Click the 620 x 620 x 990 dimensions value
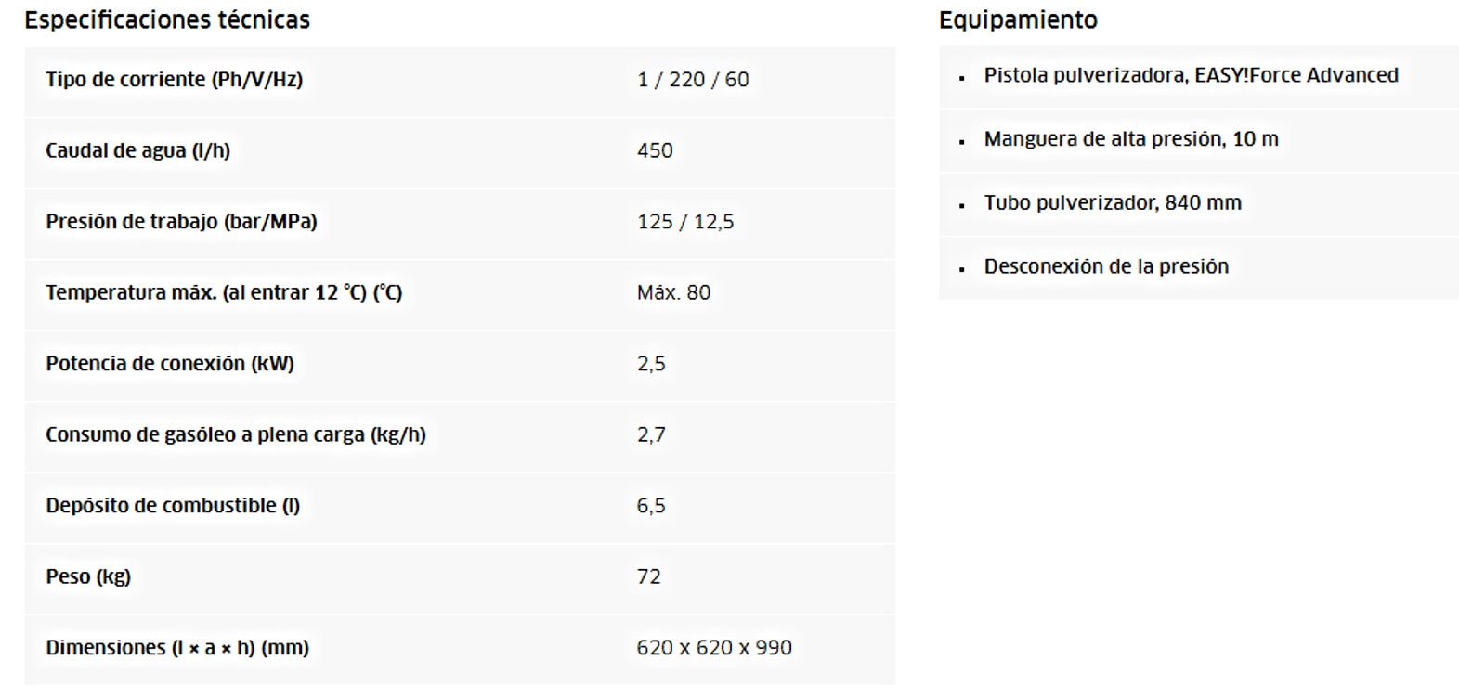 [x=714, y=648]
